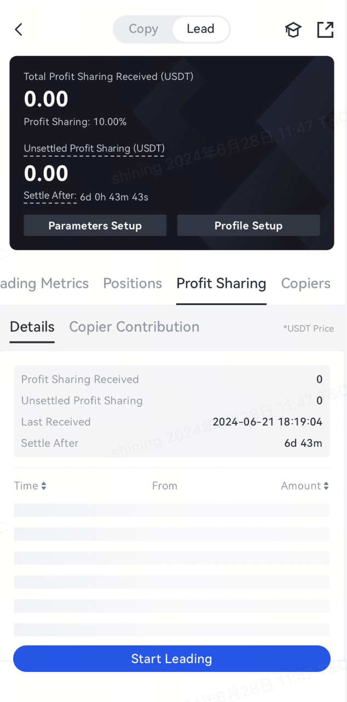
Task: Open the Copiers tab
Action: [305, 283]
